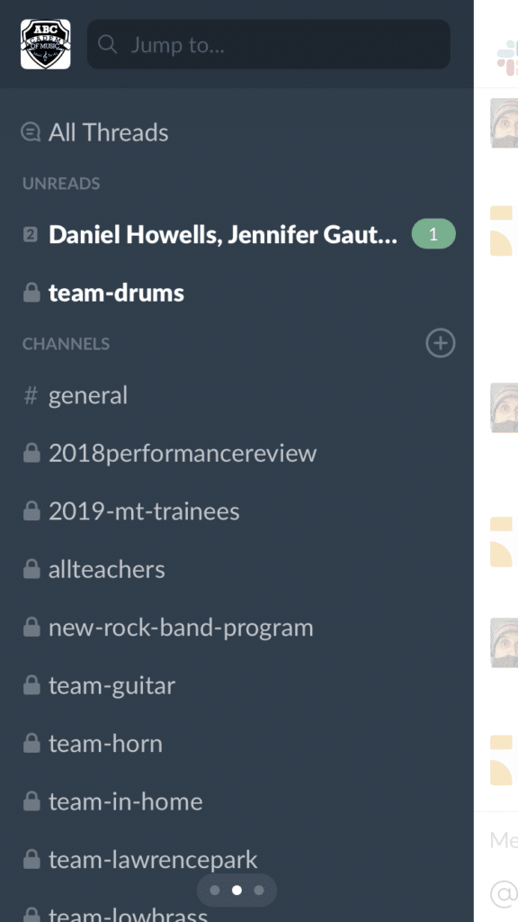The width and height of the screenshot is (518, 922).
Task: Select the middle page indicator dot
Action: [x=237, y=890]
